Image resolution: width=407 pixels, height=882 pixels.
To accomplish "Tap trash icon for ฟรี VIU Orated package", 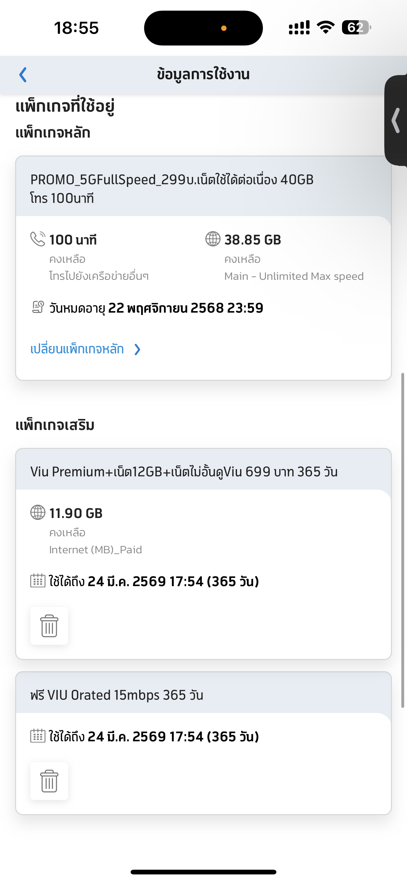I will pos(49,781).
